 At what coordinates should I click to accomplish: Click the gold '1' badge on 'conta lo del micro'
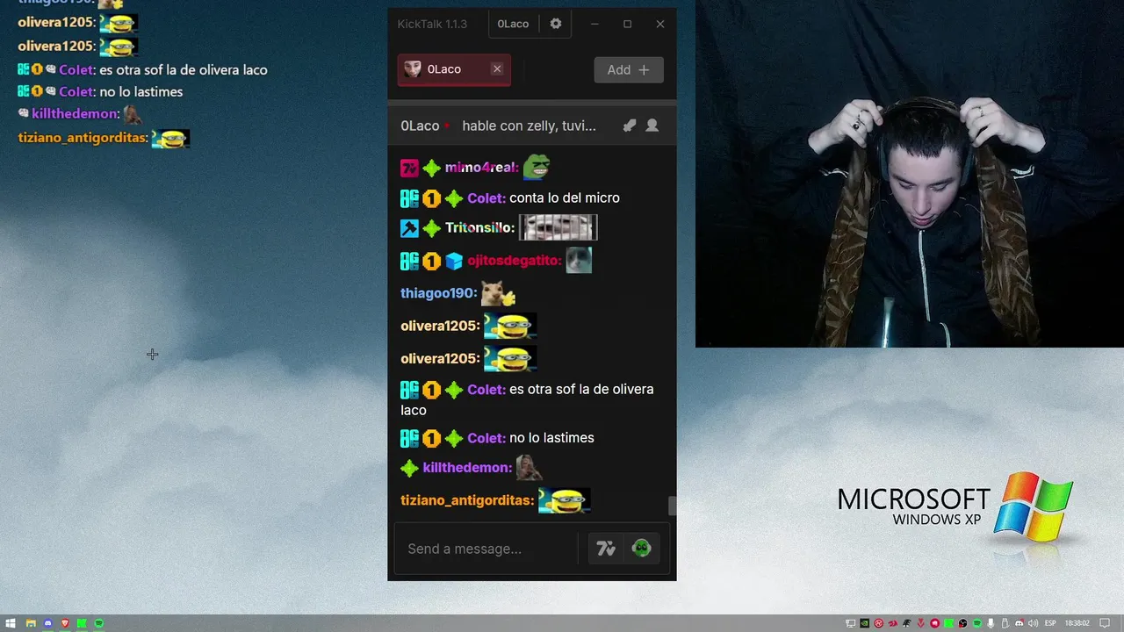pos(431,198)
